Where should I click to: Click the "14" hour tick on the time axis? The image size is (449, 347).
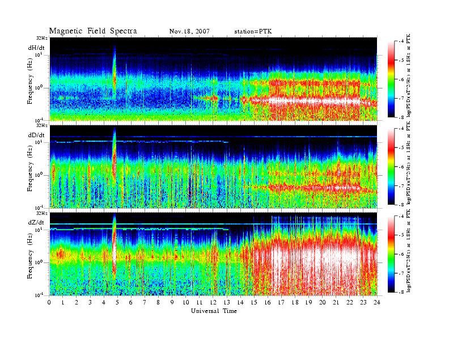point(240,302)
